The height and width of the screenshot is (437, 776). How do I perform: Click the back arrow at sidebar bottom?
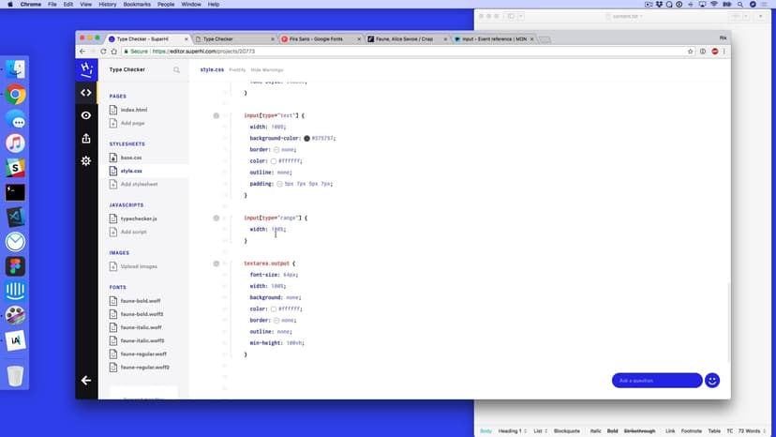click(x=86, y=380)
